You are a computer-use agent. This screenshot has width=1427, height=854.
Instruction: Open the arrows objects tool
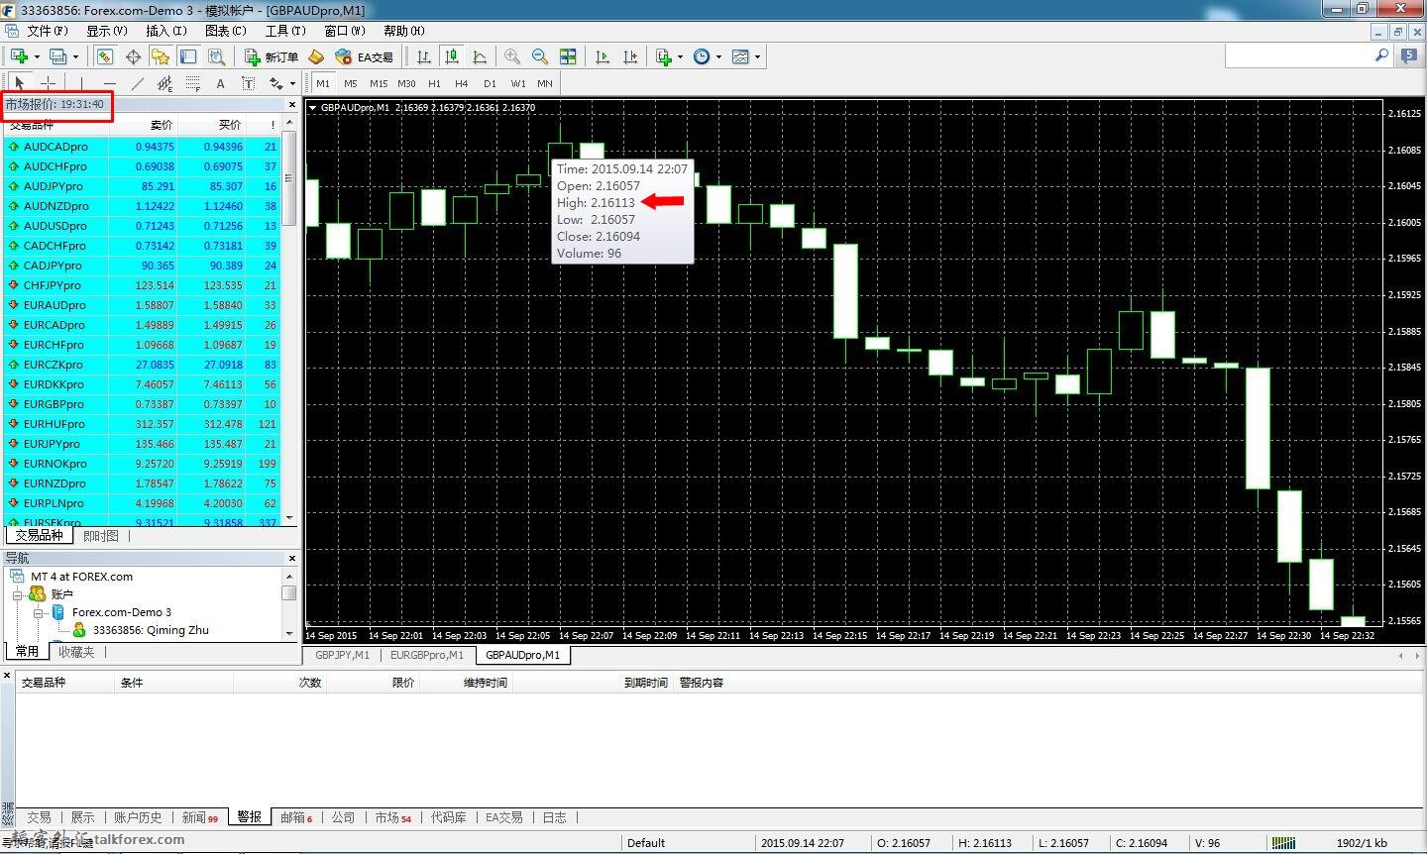276,83
